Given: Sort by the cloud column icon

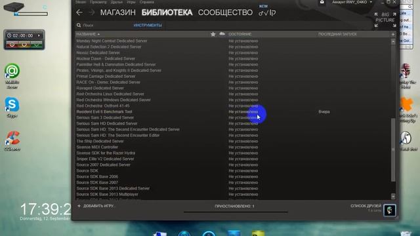Looking at the screenshot, I should point(222,34).
